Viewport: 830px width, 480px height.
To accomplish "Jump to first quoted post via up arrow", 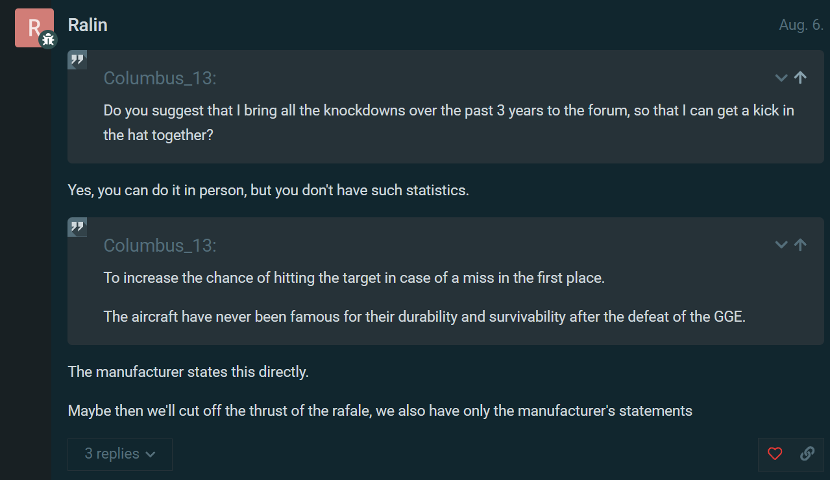I will click(x=801, y=78).
